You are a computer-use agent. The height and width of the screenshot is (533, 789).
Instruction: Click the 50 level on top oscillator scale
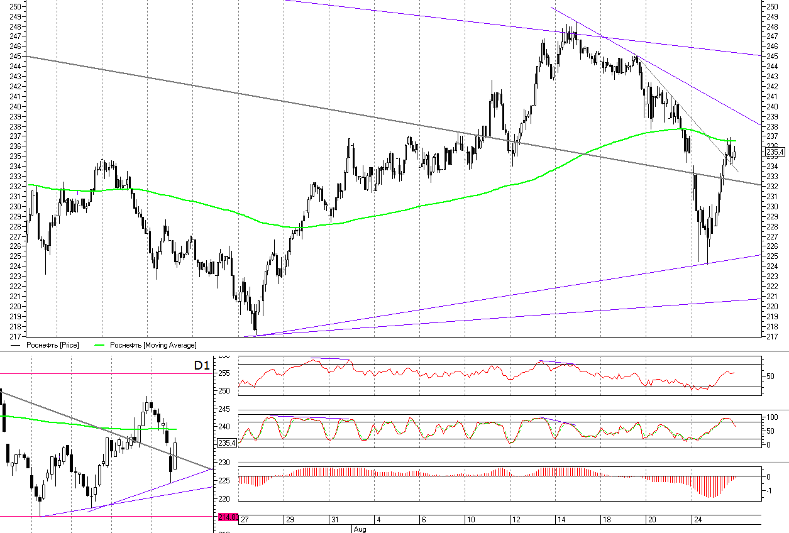770,376
